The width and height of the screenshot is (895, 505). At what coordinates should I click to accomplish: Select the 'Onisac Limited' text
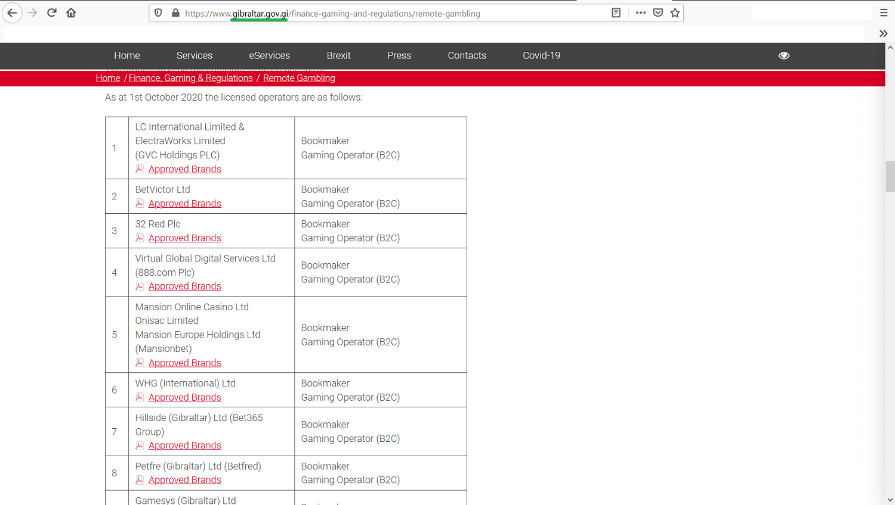(166, 320)
